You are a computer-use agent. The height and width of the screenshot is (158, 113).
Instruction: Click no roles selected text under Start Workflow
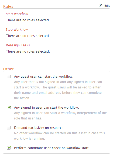tap(28, 20)
